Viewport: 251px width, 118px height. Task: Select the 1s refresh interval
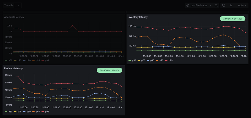point(231,5)
